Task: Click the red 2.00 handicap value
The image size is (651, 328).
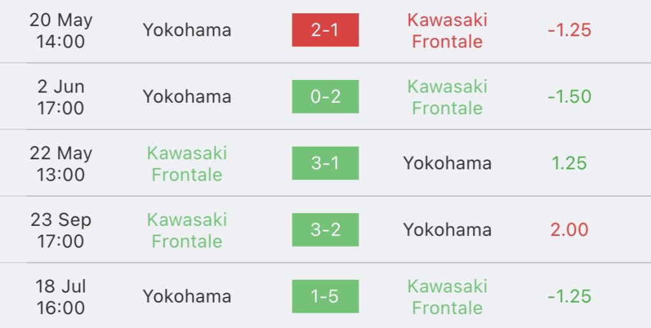Action: [569, 230]
